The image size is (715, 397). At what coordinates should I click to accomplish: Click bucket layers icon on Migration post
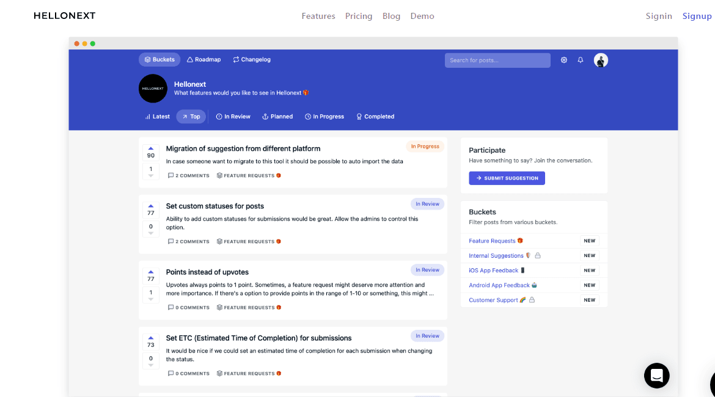(x=219, y=175)
